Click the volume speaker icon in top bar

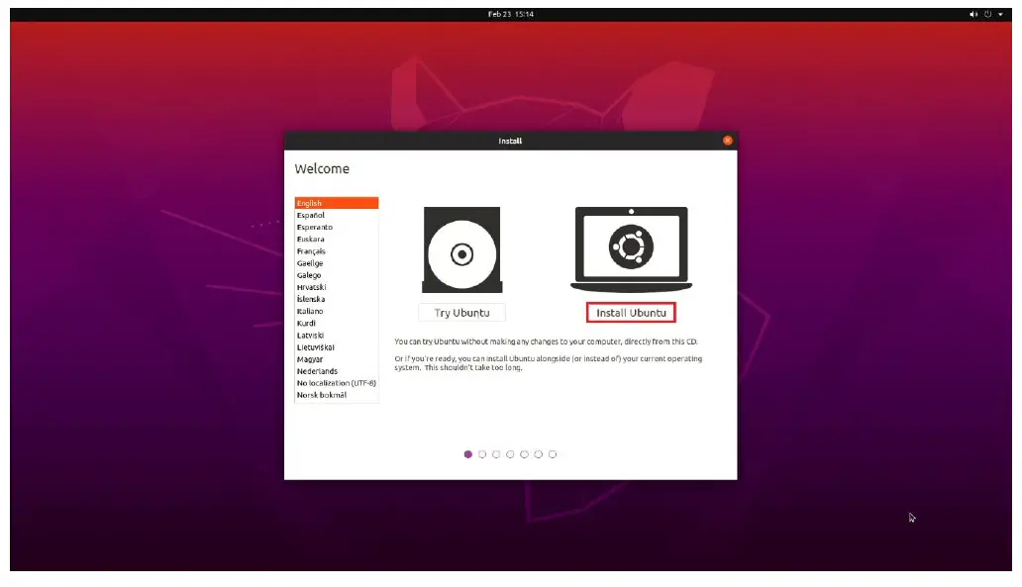[971, 14]
